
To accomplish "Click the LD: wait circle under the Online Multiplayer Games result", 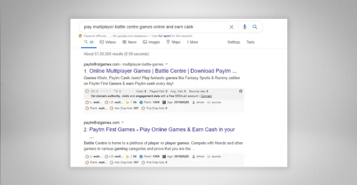I will point(106,102).
